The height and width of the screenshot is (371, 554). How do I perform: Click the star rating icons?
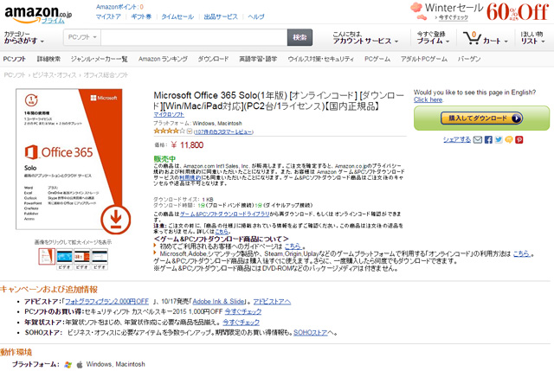click(170, 131)
